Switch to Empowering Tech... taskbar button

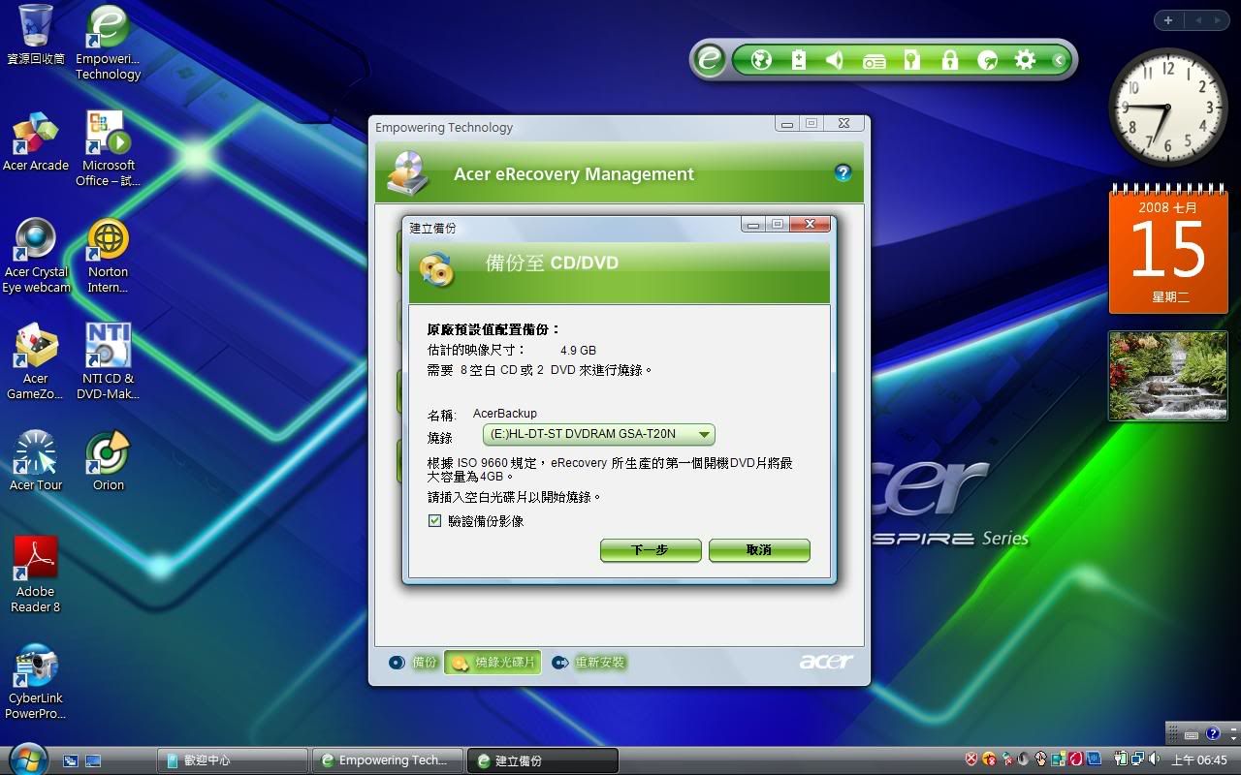coord(387,760)
